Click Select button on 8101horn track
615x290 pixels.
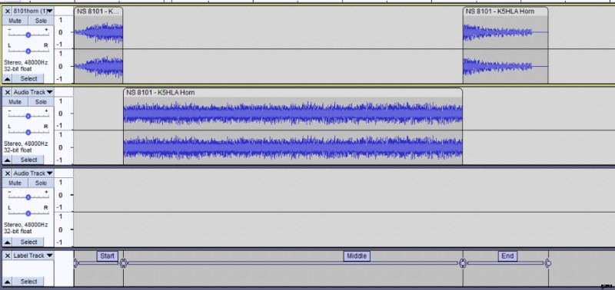point(28,79)
